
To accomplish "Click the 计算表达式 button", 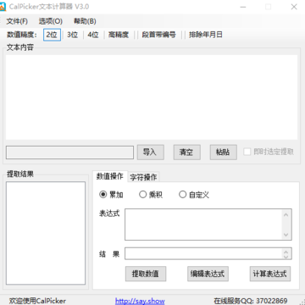I will click(270, 274).
